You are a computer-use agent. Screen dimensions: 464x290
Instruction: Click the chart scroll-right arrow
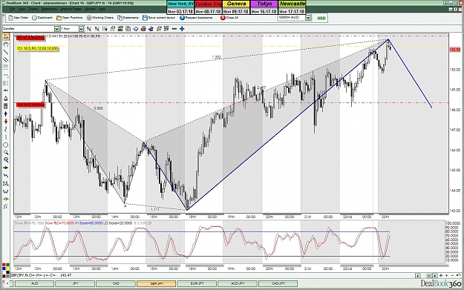pyautogui.click(x=435, y=275)
